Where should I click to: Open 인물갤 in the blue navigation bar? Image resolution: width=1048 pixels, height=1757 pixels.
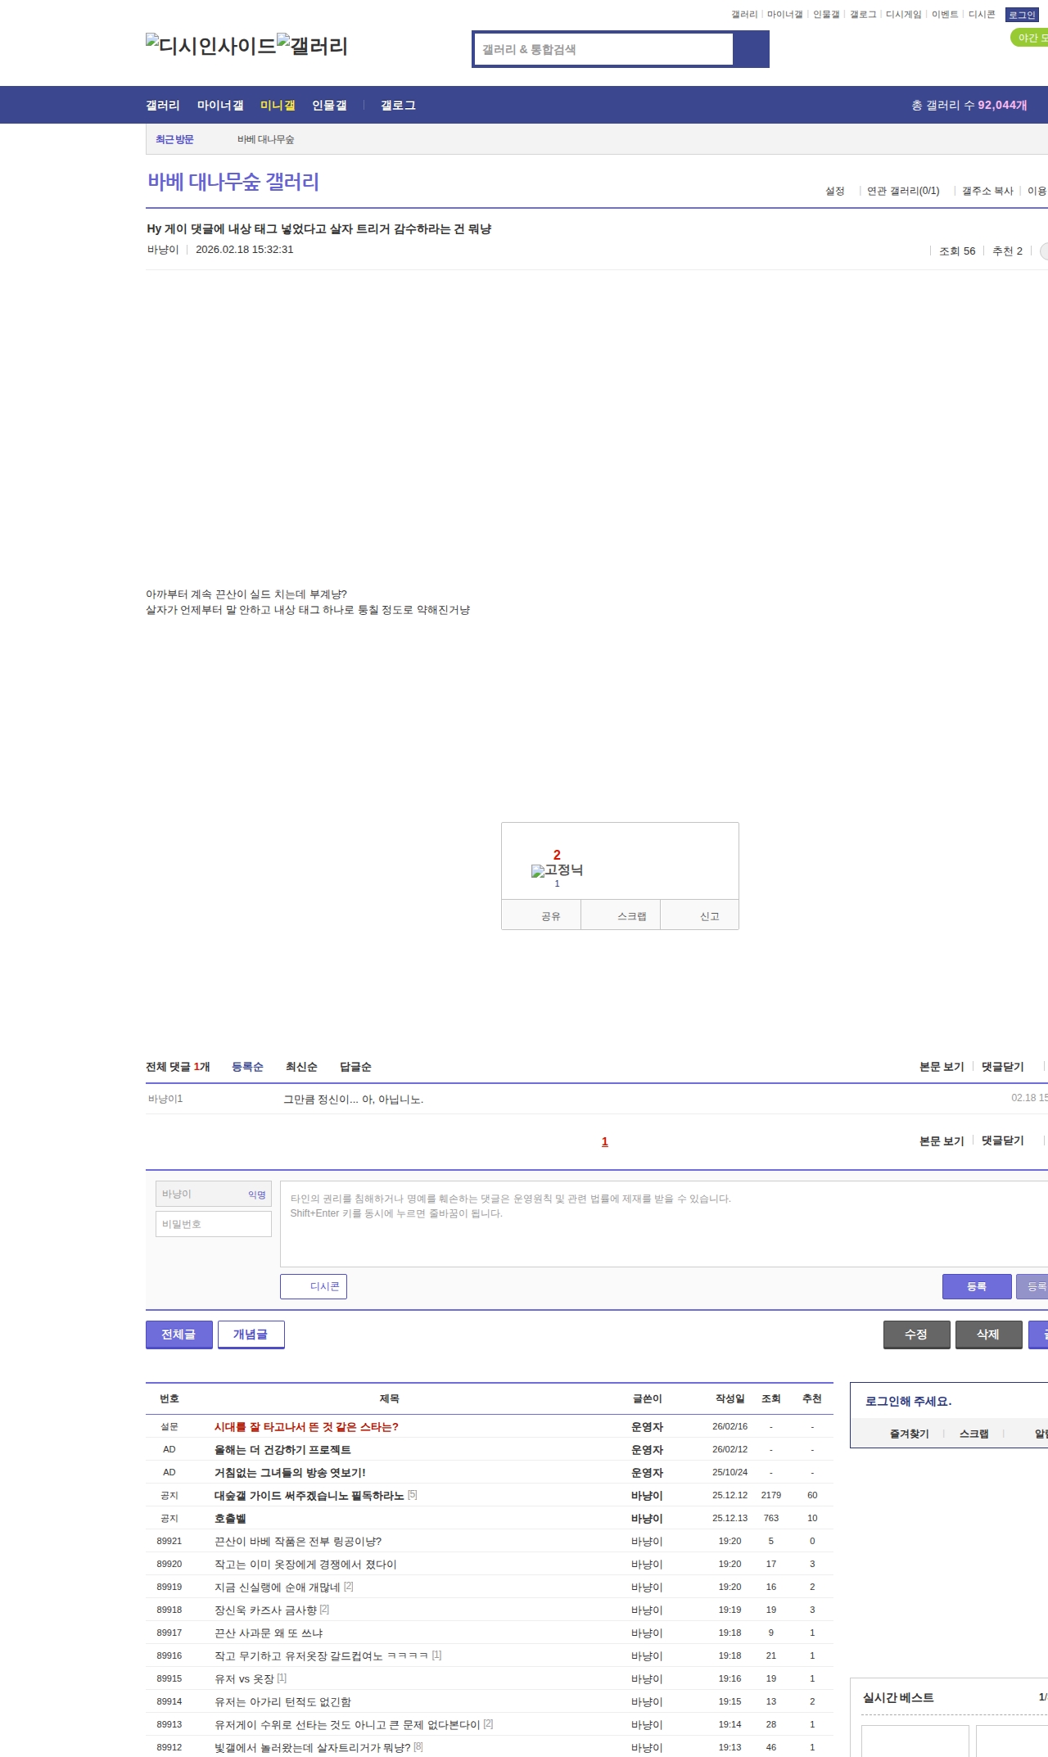click(329, 106)
